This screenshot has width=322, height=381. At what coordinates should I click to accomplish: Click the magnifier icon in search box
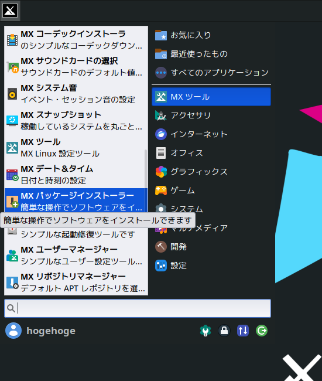[11, 308]
